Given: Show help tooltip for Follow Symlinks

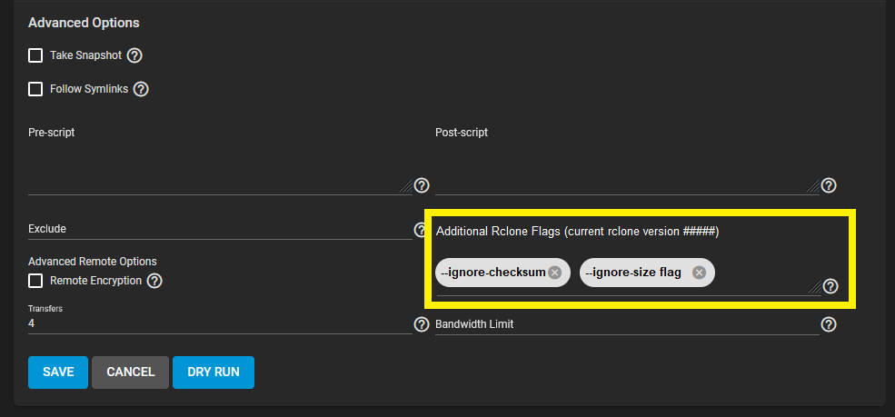Looking at the screenshot, I should coord(141,89).
